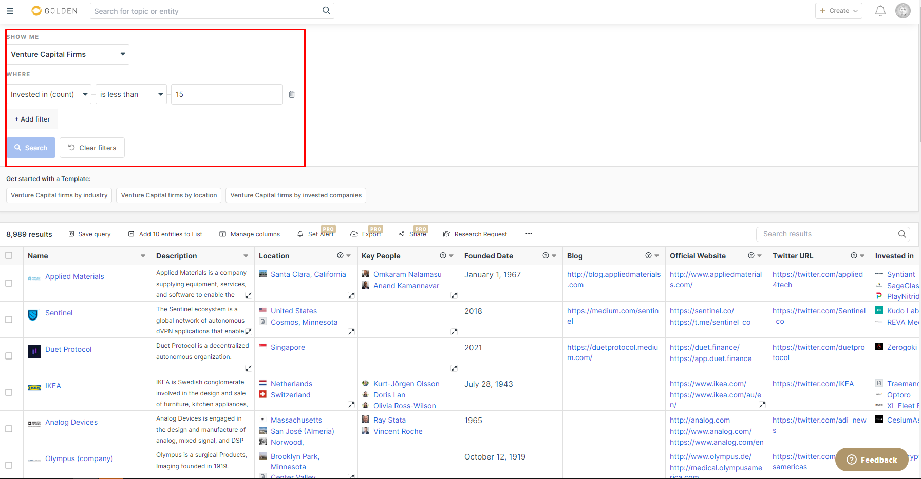Viewport: 921px width, 479px height.
Task: Open the Founded Date column sort menu
Action: click(x=554, y=256)
